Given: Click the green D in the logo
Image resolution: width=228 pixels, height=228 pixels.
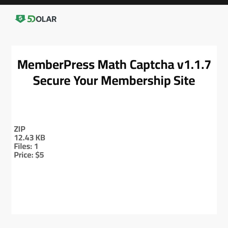Looking at the screenshot, I should [x=33, y=19].
